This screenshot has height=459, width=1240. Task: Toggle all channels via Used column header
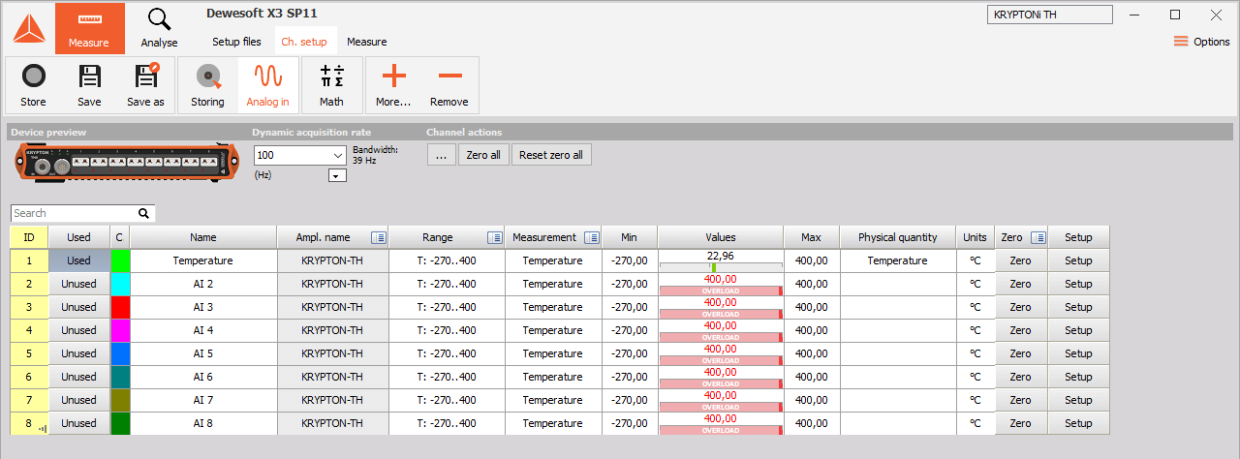click(x=78, y=237)
